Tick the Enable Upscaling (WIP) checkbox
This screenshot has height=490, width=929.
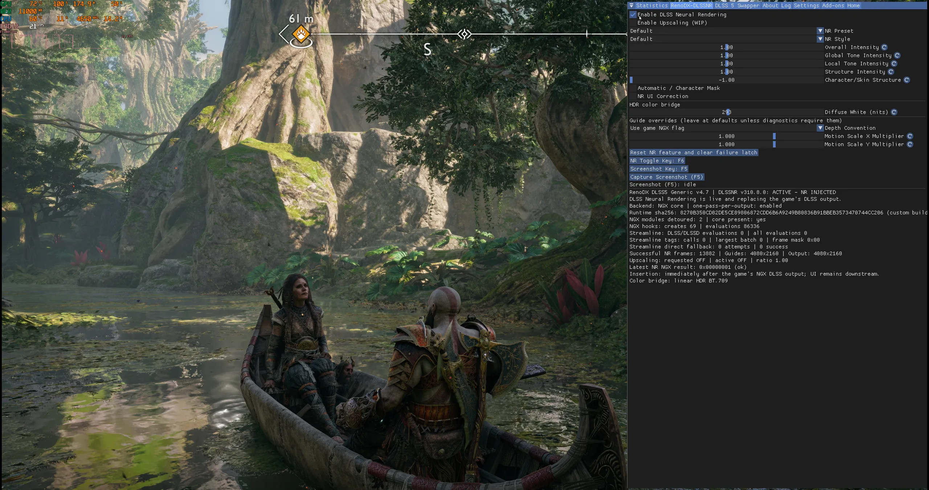point(633,23)
